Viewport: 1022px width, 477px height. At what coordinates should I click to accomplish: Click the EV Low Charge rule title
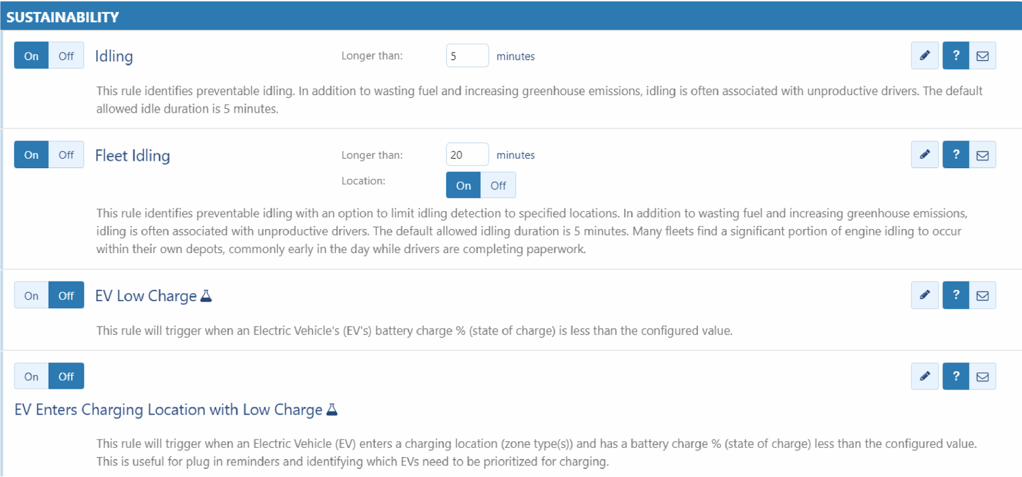point(146,296)
